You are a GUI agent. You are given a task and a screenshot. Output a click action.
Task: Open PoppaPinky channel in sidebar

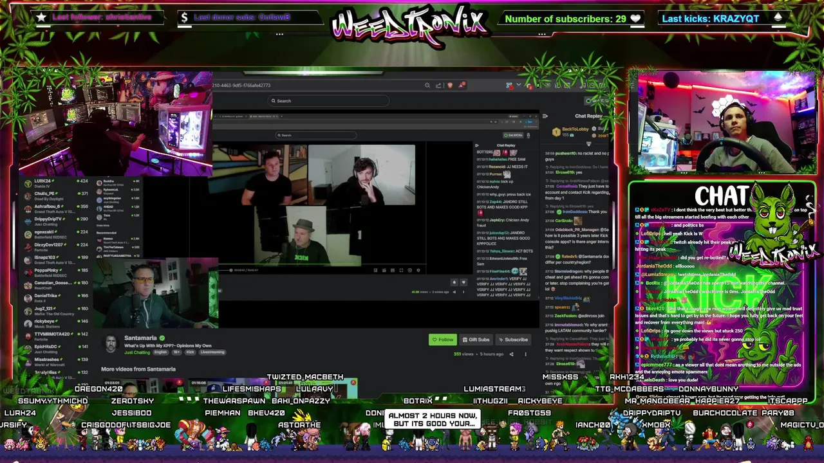(x=55, y=273)
